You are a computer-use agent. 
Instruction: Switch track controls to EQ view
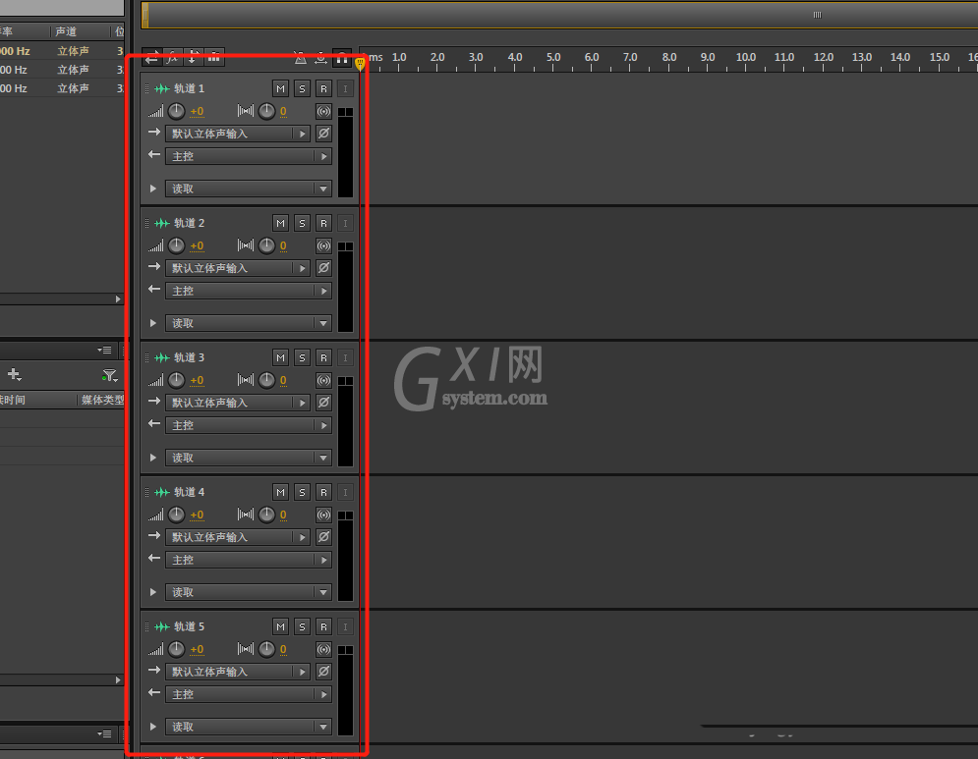pyautogui.click(x=214, y=59)
